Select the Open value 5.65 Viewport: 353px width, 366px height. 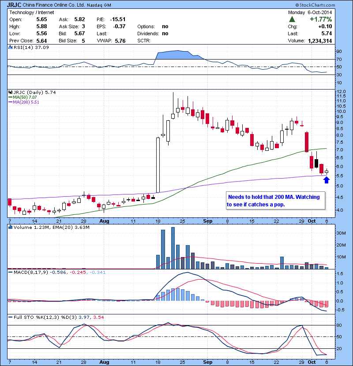[x=41, y=19]
